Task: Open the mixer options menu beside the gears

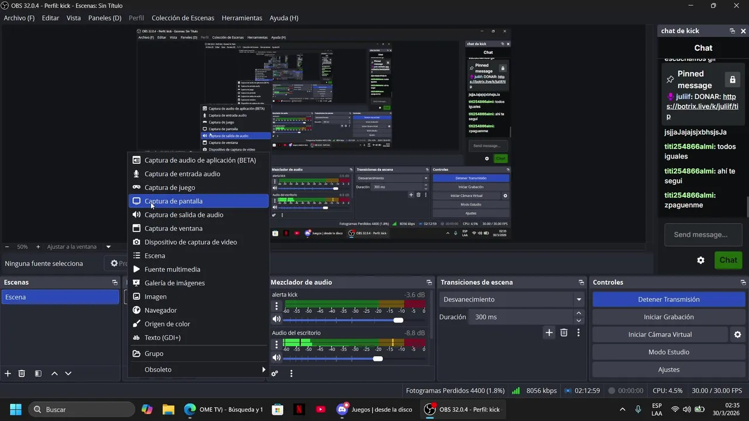Action: click(291, 373)
